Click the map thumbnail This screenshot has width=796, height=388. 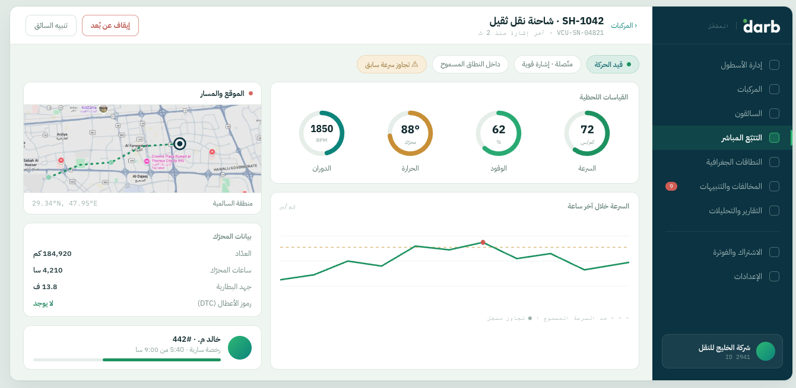coord(142,149)
